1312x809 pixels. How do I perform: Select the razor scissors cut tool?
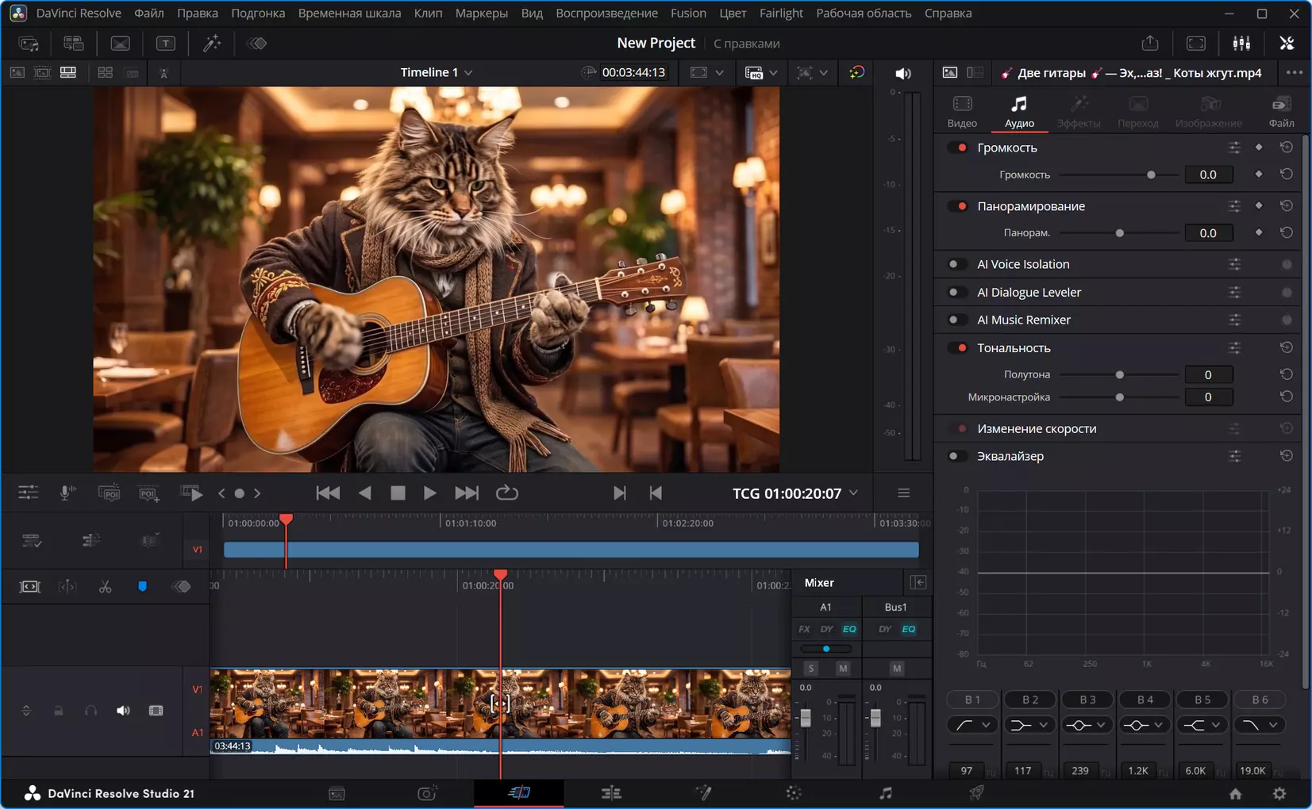click(105, 587)
